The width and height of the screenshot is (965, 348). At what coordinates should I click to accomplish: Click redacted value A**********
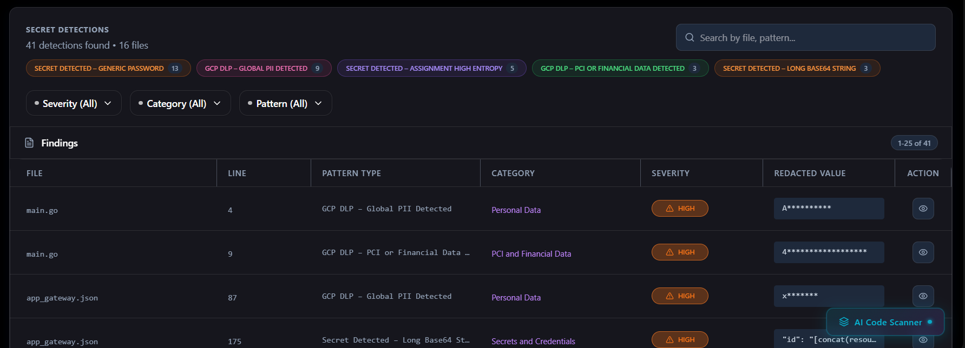(829, 209)
